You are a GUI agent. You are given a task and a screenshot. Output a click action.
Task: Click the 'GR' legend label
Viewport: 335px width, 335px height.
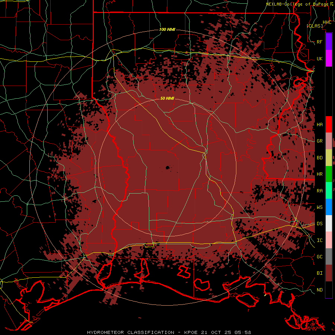point(320,141)
